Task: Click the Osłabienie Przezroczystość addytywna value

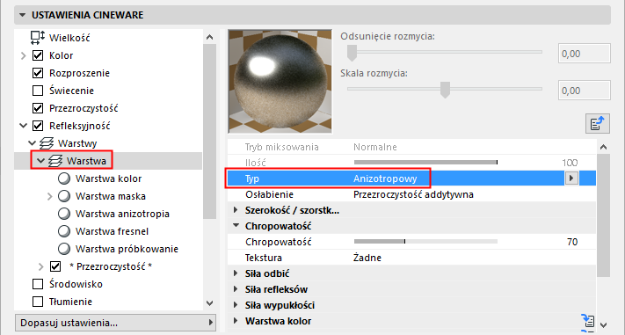Action: click(x=413, y=194)
